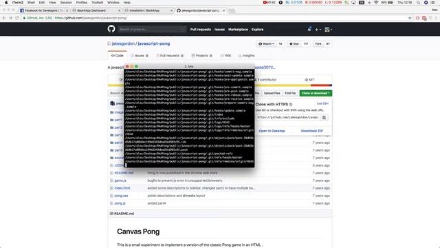Click the Upload files button
Screen dimensions: 440x248
pos(272,93)
